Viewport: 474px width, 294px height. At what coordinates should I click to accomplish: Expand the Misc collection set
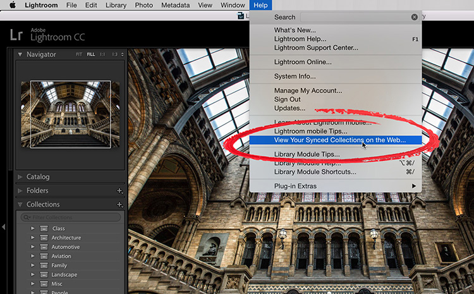coord(33,284)
